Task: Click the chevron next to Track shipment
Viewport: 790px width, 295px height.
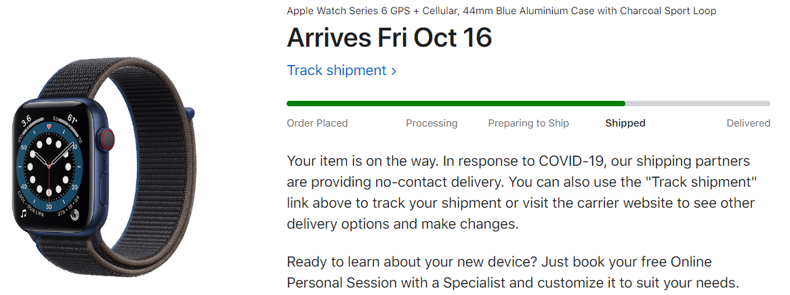Action: (394, 71)
